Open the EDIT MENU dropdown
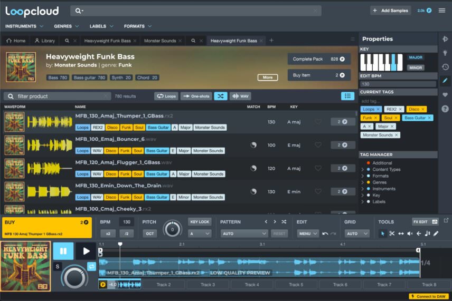This screenshot has width=452, height=301. tap(307, 234)
